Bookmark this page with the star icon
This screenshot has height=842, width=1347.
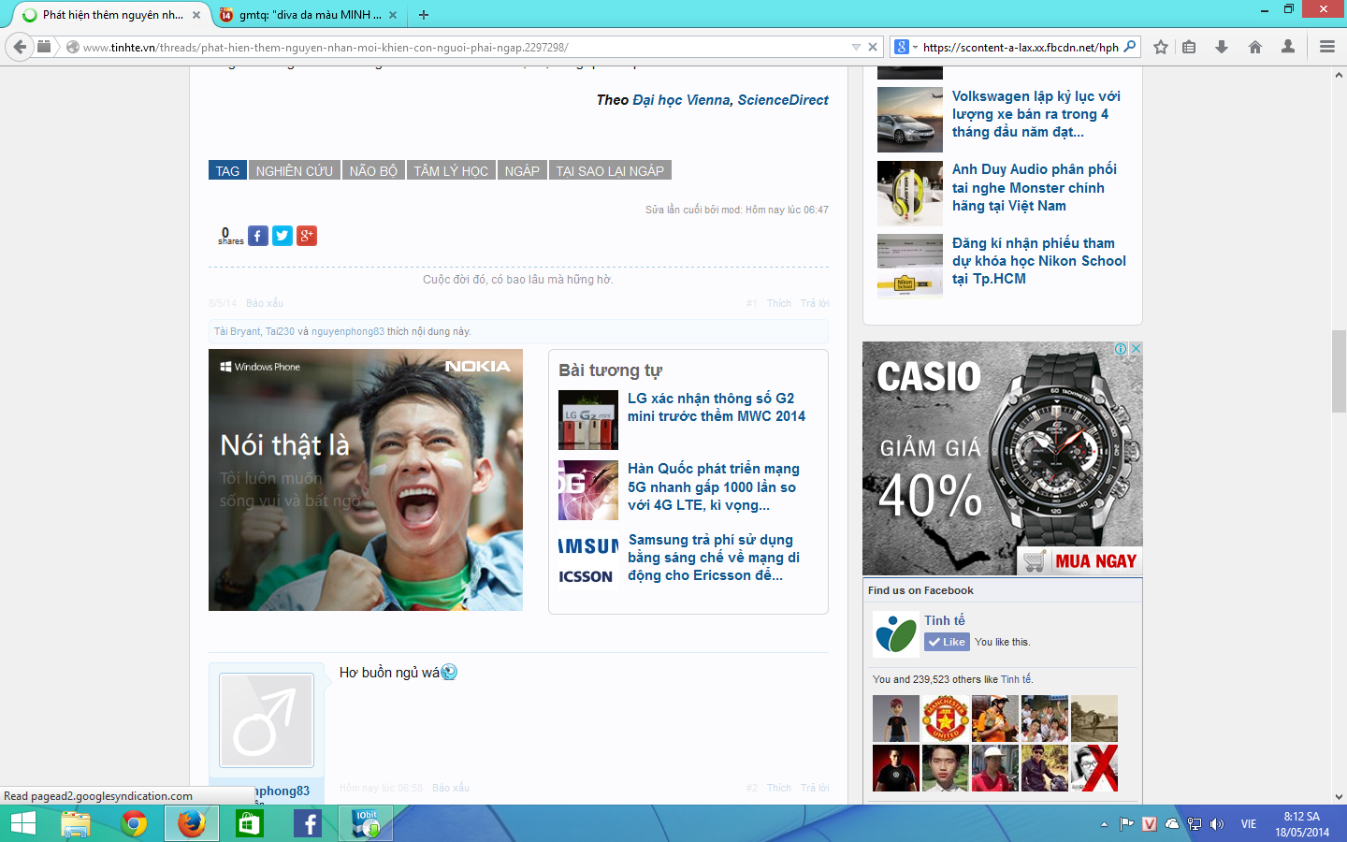(1161, 47)
